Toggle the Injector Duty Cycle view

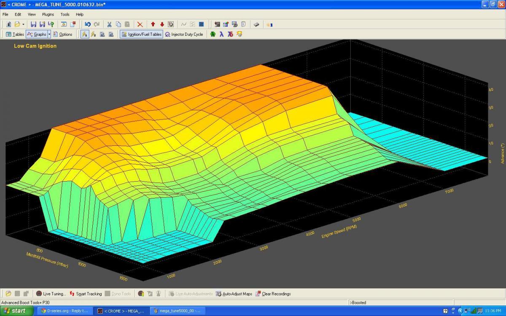point(184,34)
